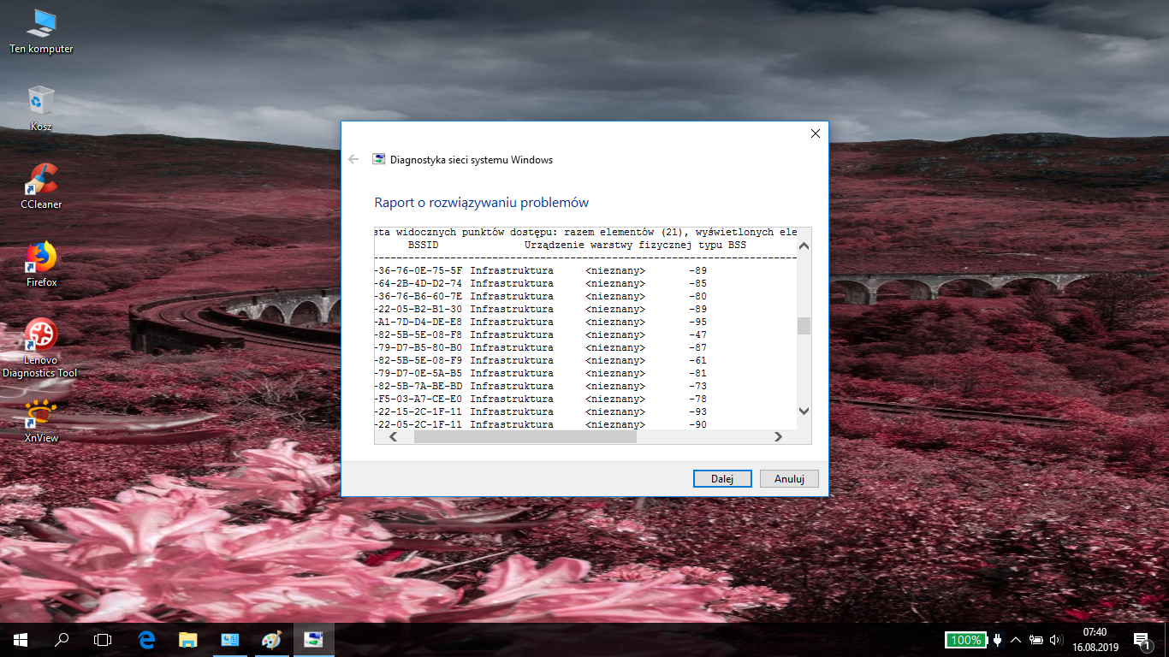Click the power plug tray icon
1169x657 pixels.
pyautogui.click(x=997, y=640)
